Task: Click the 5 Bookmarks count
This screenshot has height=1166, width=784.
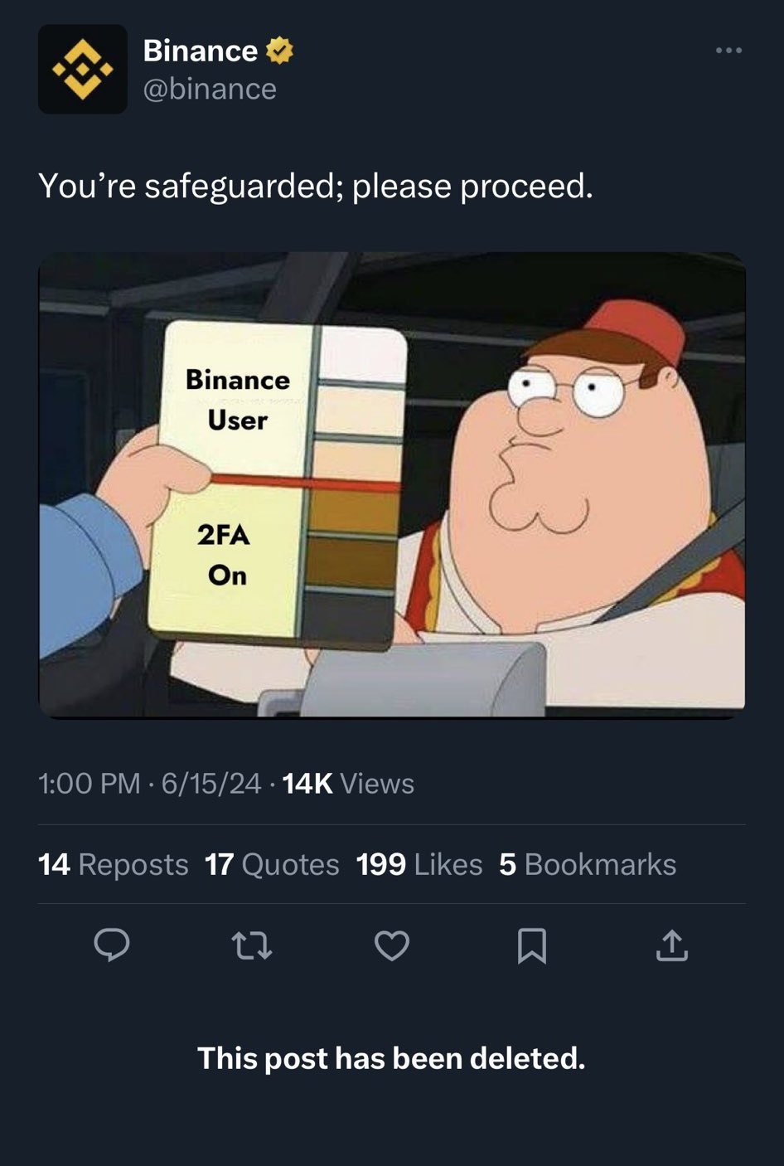Action: pos(588,865)
